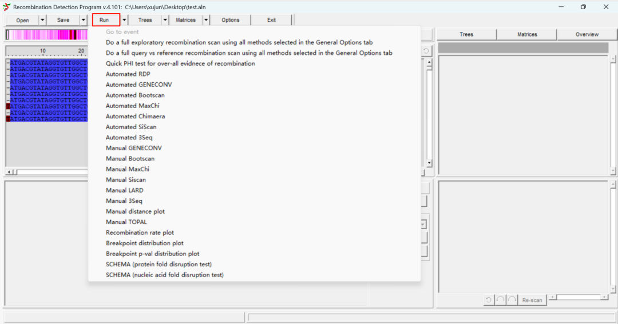Viewport: 618px width, 324px height.
Task: Click the sequence panel horizontal scrollbar track
Action: (x=51, y=172)
